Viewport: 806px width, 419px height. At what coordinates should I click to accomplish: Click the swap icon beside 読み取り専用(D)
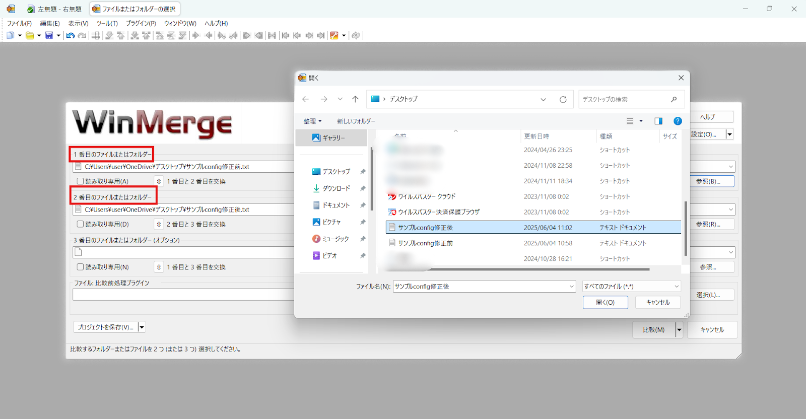click(x=159, y=224)
